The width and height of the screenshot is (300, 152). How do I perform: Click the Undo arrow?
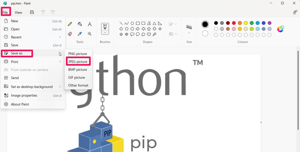click(x=43, y=12)
